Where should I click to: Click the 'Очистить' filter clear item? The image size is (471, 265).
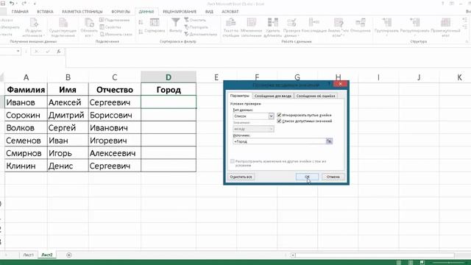point(195,20)
